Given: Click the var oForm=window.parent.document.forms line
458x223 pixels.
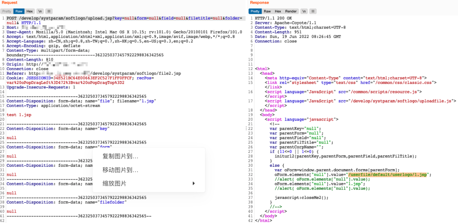Looking at the screenshot, I should [337, 170].
